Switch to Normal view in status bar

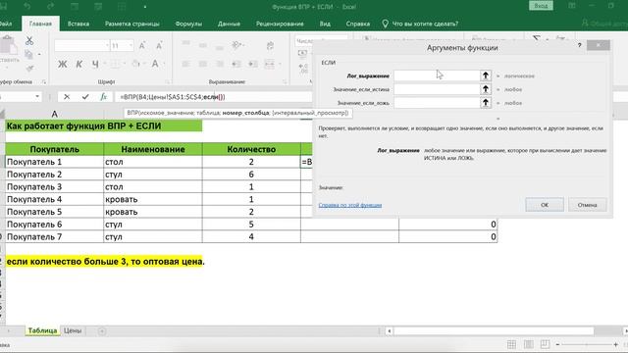click(511, 344)
